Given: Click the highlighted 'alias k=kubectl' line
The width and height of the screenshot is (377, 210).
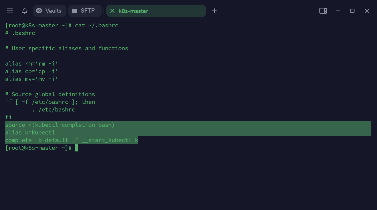Looking at the screenshot, I should coord(30,132).
